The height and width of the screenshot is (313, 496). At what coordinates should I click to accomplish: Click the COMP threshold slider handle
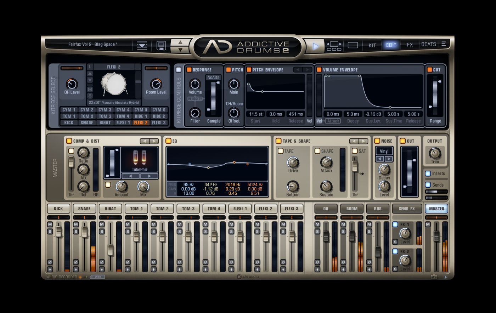point(71,162)
